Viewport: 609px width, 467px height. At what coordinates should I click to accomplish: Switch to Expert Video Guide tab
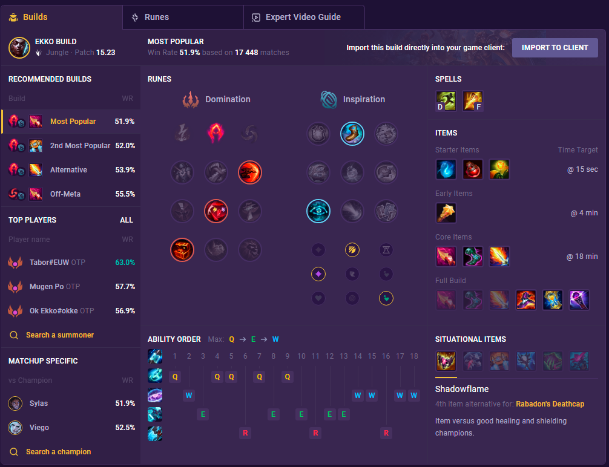pyautogui.click(x=304, y=17)
